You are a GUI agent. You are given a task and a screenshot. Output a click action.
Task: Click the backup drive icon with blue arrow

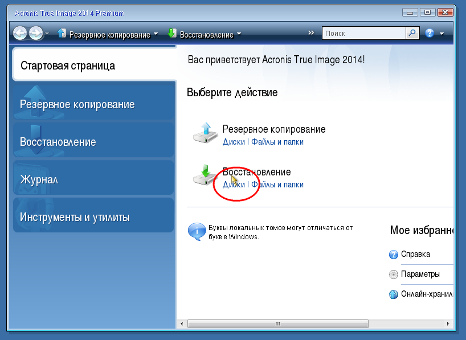click(x=204, y=133)
